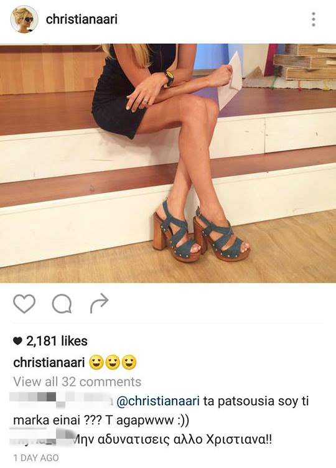Tap the wristwatch in the post photo
Screen dimensions: 336x468
(x=169, y=78)
